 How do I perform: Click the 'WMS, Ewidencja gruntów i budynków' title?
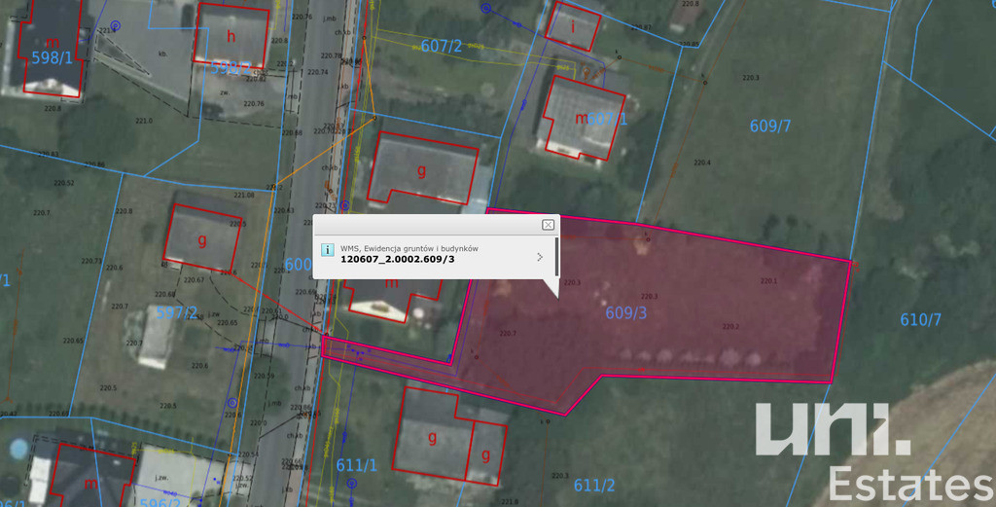409,248
